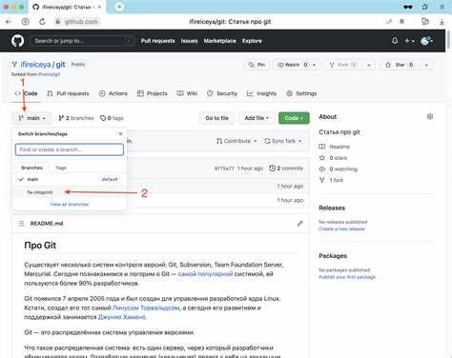
Task: Open the 0 stars link
Action: pos(333,158)
